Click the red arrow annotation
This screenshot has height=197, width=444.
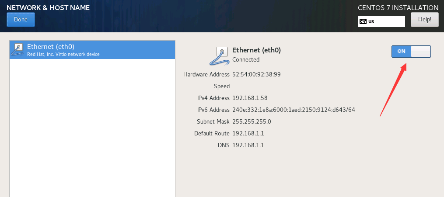coord(393,90)
